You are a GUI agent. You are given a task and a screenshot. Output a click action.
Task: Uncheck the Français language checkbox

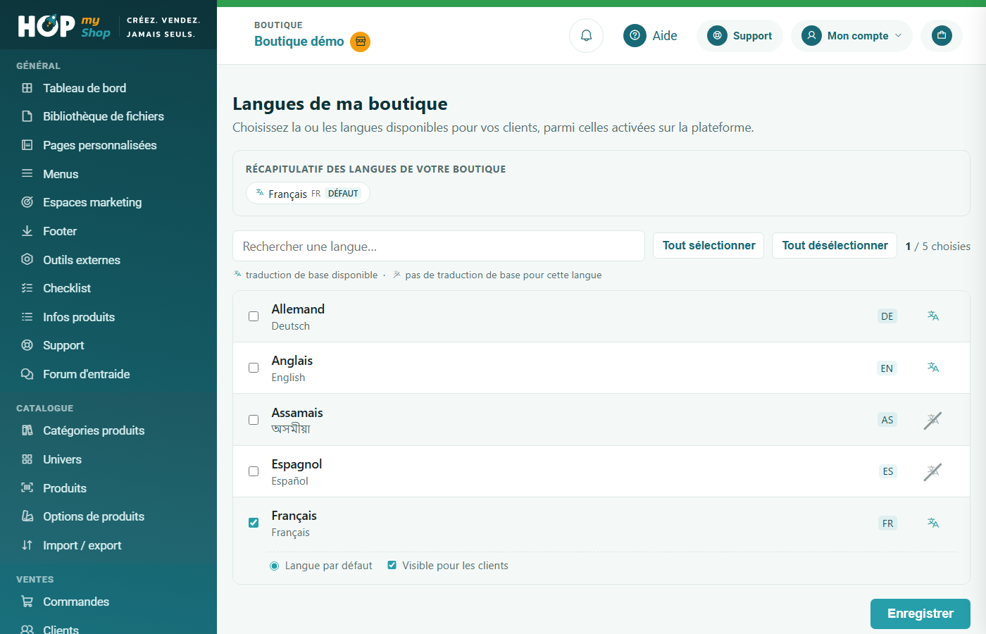[254, 523]
